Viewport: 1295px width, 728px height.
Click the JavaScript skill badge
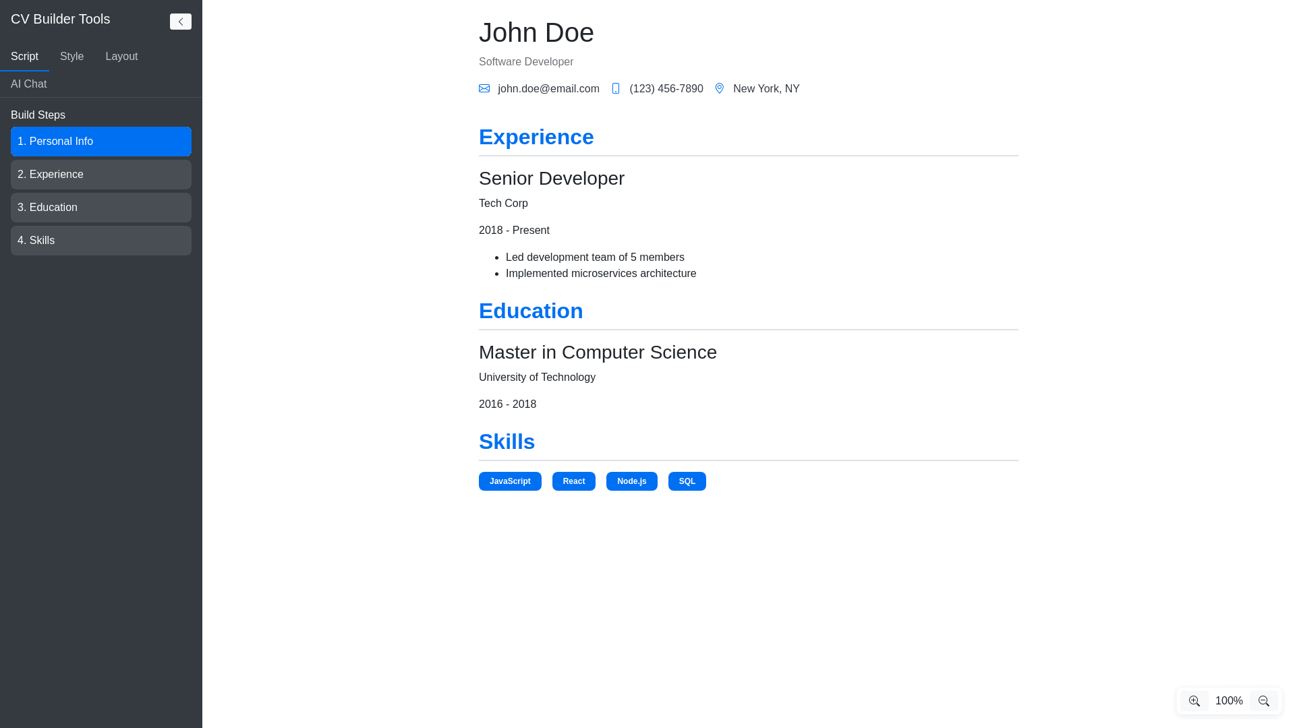(510, 481)
